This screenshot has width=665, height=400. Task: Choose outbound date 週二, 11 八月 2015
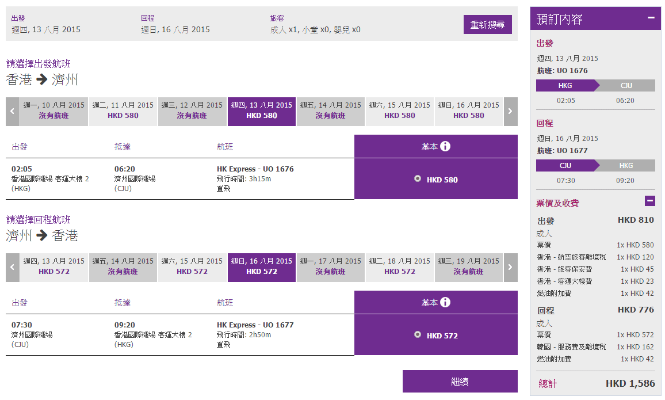[x=123, y=111]
